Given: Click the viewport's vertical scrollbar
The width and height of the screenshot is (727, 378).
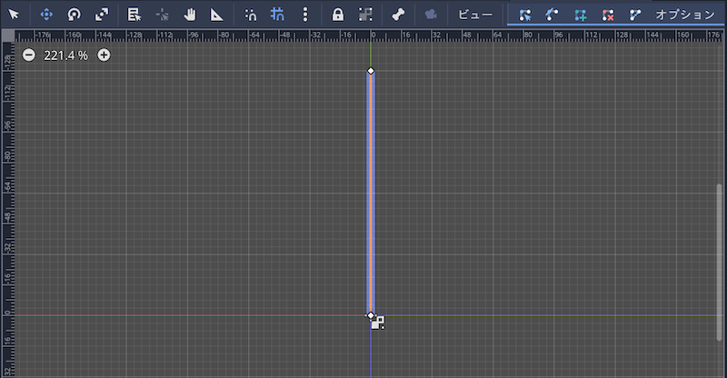Looking at the screenshot, I should pyautogui.click(x=720, y=263).
